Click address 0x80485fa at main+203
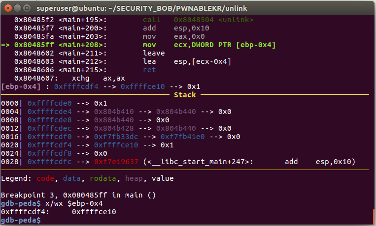376x226 pixels. 34,36
